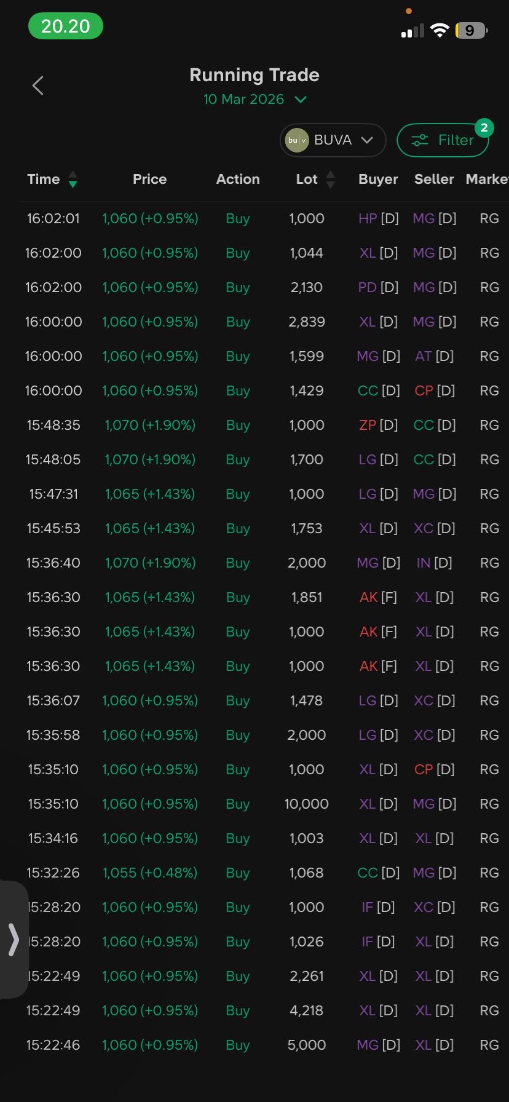Tap the cellular signal bars icon
The height and width of the screenshot is (1102, 509).
[412, 31]
